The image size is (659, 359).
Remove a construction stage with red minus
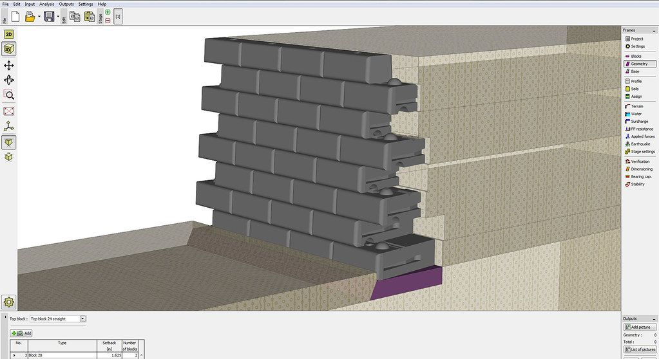pyautogui.click(x=108, y=20)
